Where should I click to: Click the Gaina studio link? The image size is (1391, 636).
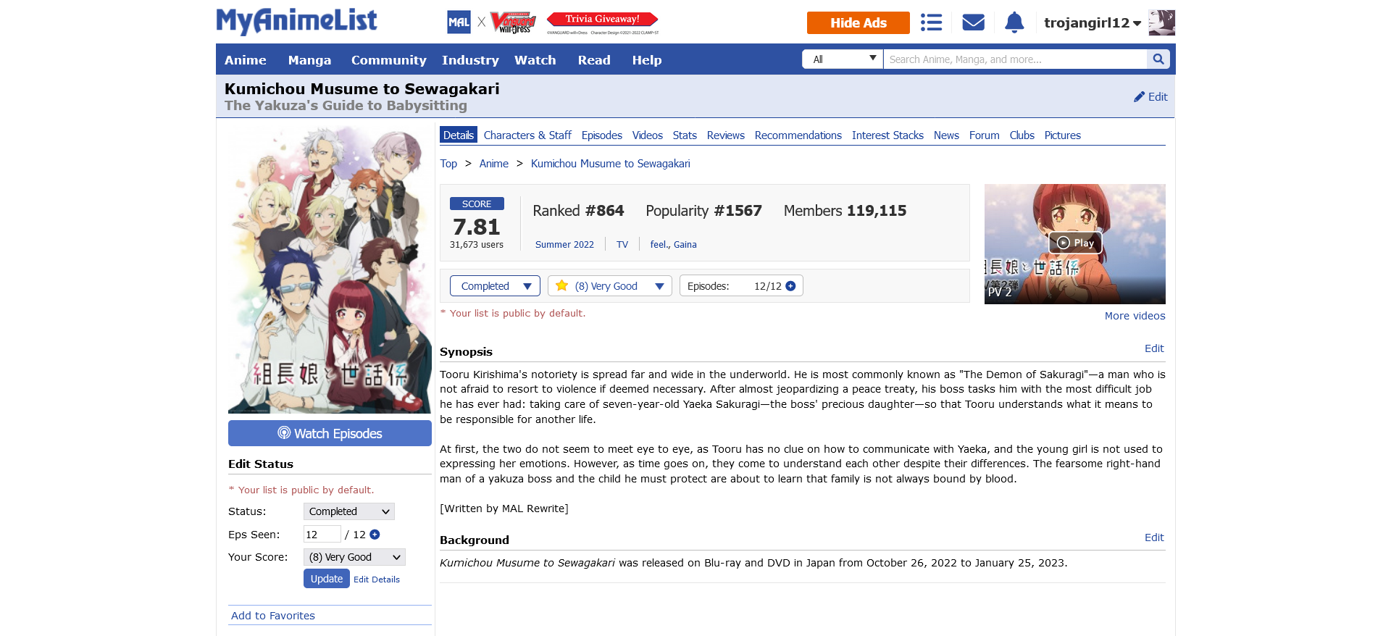[685, 245]
